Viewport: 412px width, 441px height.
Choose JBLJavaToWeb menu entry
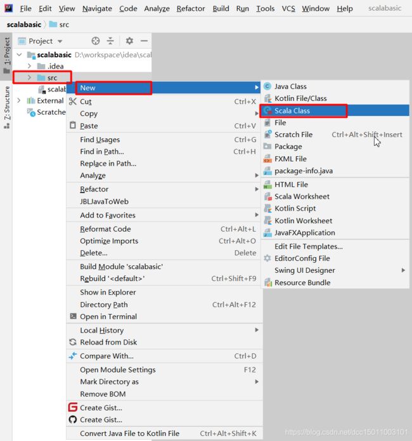pyautogui.click(x=164, y=201)
